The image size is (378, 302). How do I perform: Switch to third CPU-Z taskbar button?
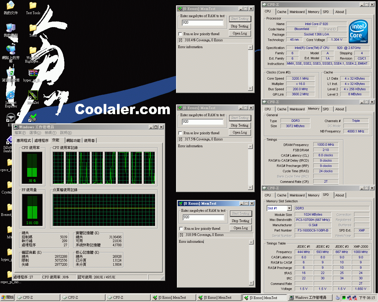click(128, 298)
